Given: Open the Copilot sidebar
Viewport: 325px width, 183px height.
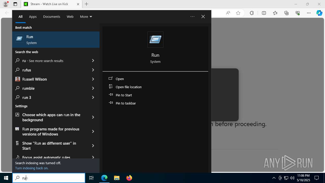Looking at the screenshot, I should point(319,13).
